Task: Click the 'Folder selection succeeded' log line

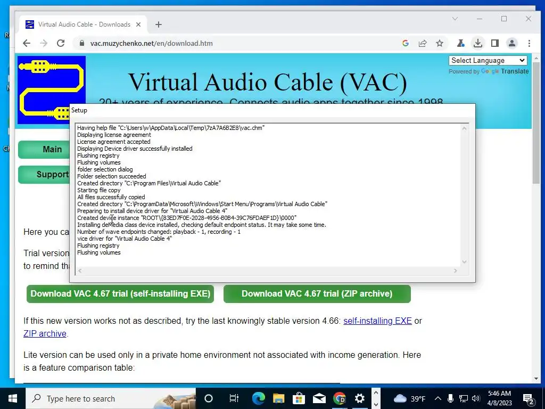Action: click(112, 176)
